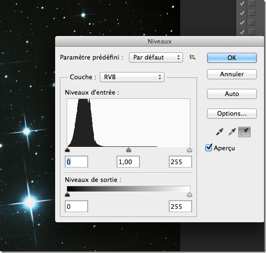Open the preset options menu icon

pos(192,57)
